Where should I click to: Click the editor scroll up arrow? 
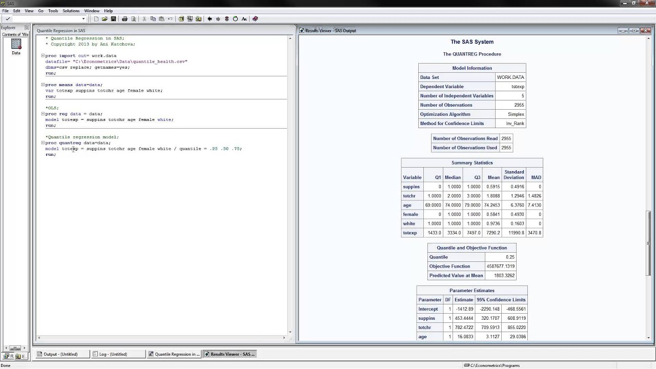tap(290, 38)
